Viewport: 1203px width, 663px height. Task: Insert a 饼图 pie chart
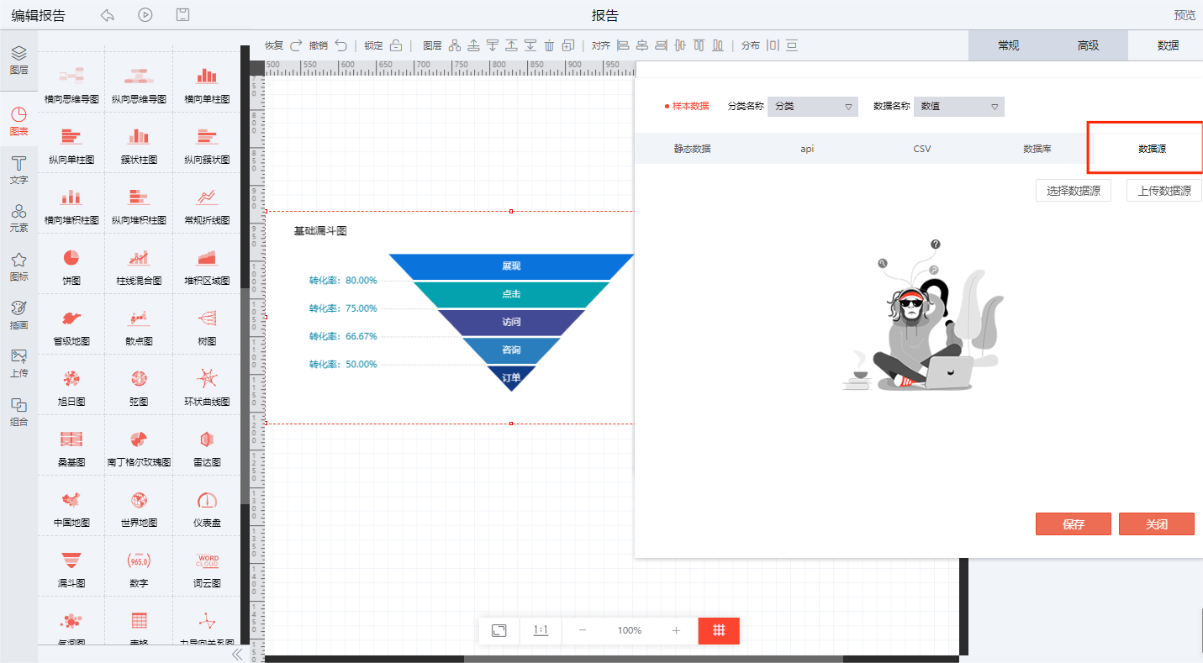pyautogui.click(x=71, y=266)
